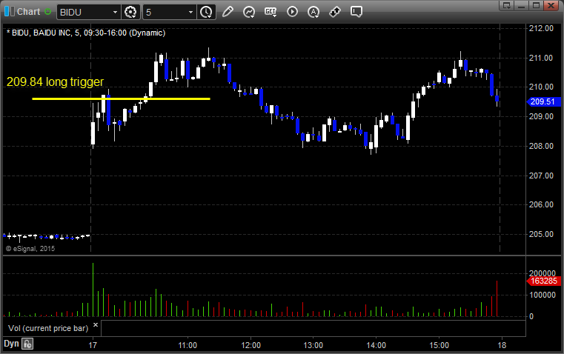This screenshot has height=354, width=564.
Task: Click the play replay button
Action: (x=292, y=12)
